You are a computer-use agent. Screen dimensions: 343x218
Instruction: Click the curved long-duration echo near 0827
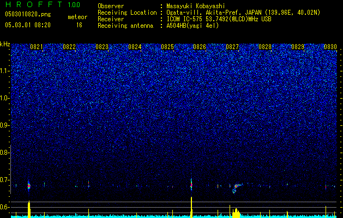point(237,188)
